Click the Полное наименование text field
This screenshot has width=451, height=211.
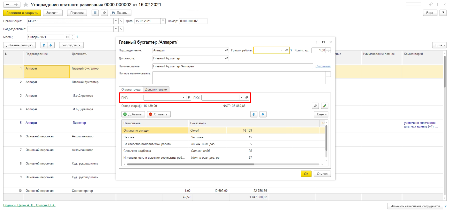click(x=239, y=77)
